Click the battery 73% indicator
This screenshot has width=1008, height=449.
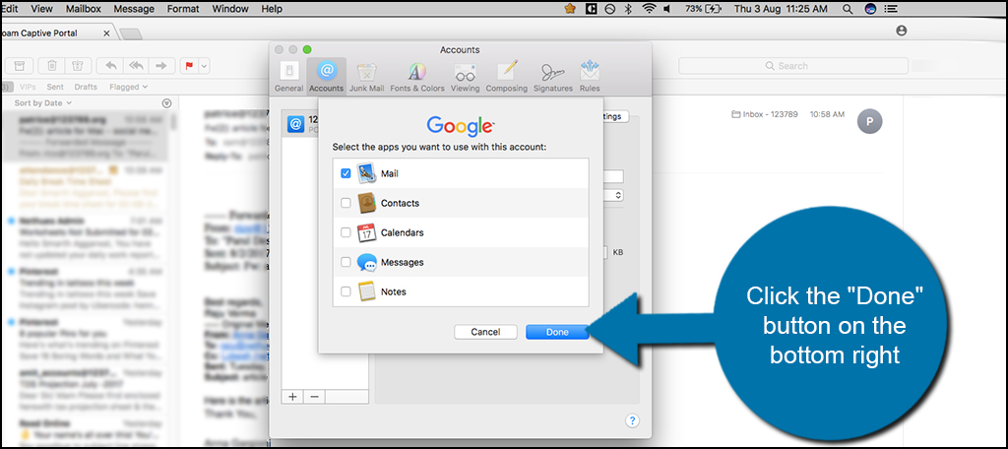703,9
